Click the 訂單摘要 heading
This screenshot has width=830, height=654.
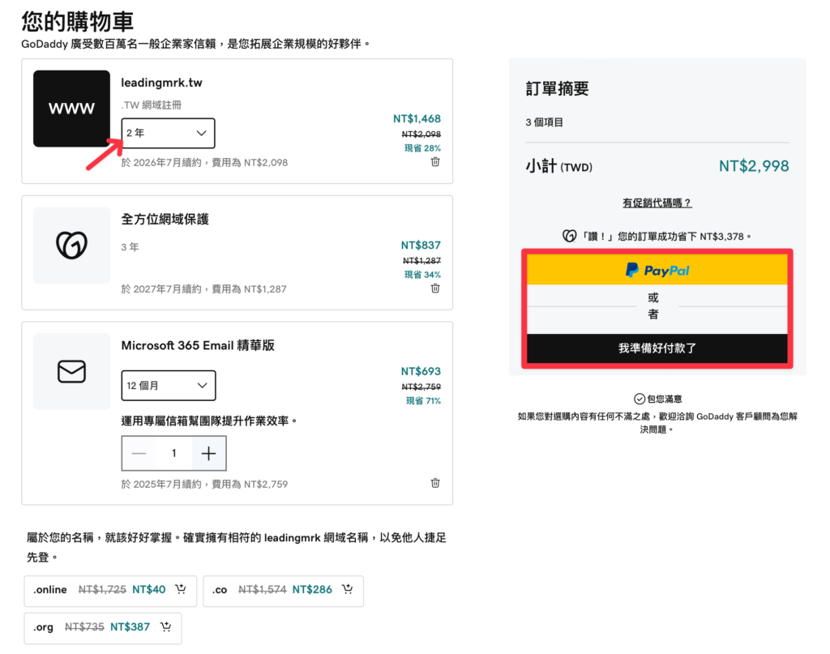click(557, 88)
